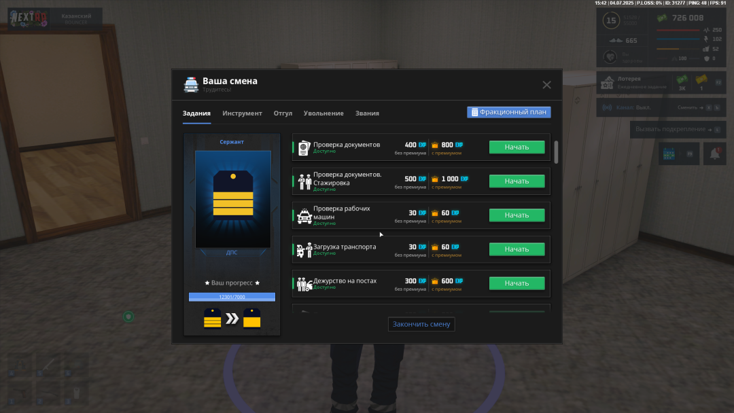Click the Сержант rank title
Screen dimensions: 734x413
click(x=232, y=142)
